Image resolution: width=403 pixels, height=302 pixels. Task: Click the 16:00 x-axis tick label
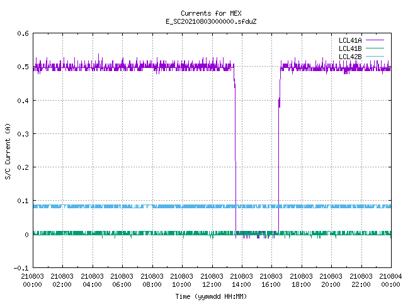click(x=271, y=284)
